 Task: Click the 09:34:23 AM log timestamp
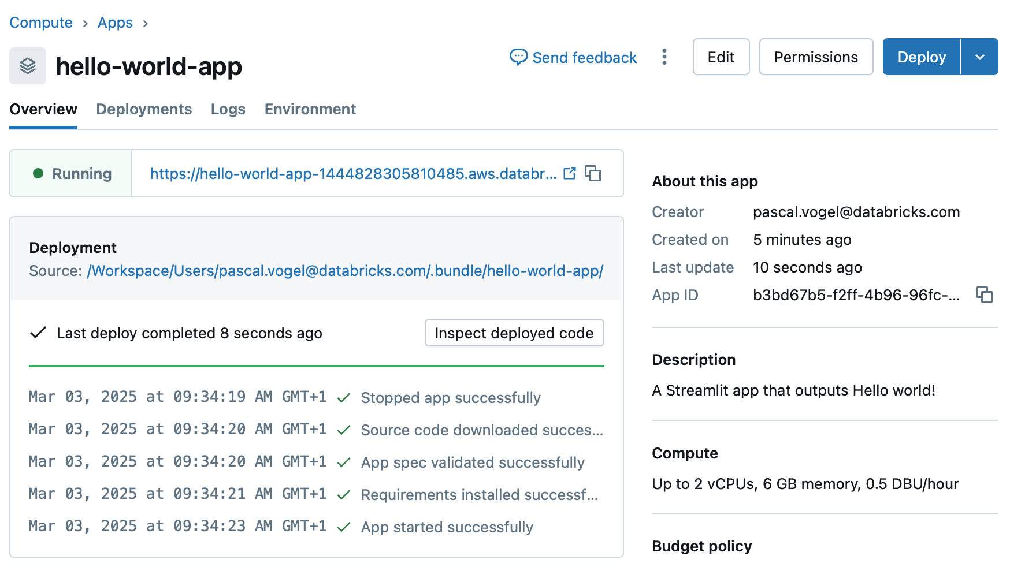coord(177,526)
